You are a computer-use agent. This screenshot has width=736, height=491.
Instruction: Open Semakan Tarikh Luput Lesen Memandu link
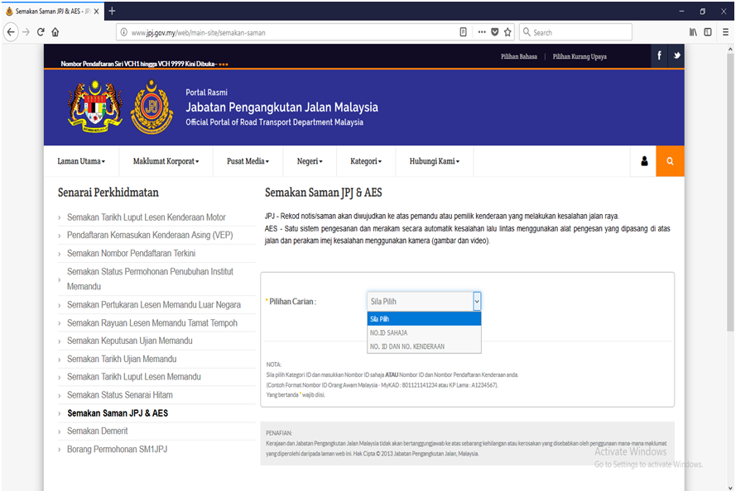(134, 377)
